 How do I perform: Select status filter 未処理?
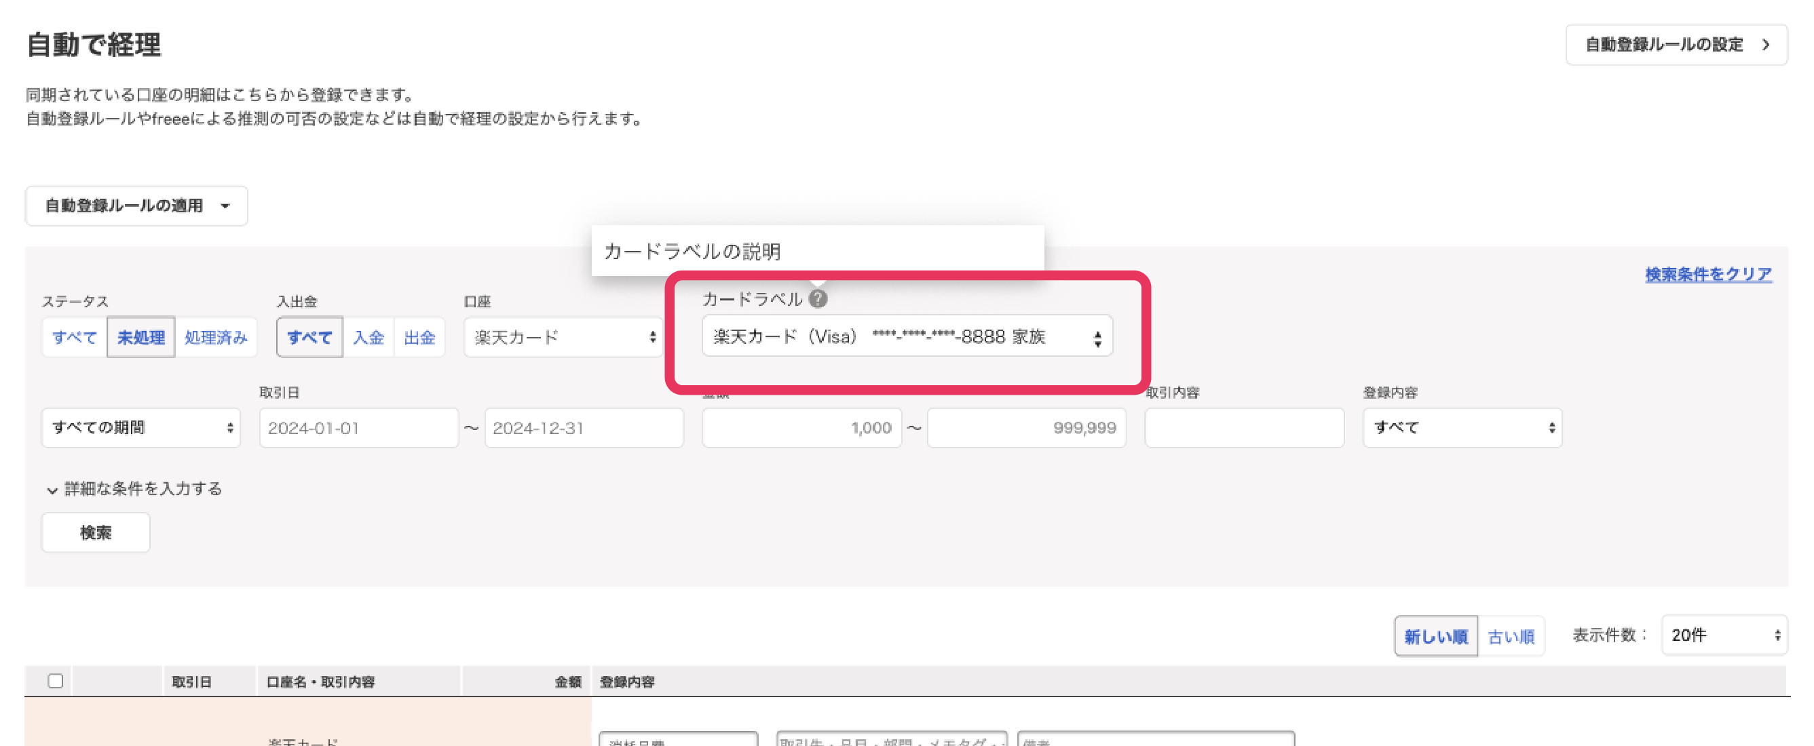(x=141, y=338)
